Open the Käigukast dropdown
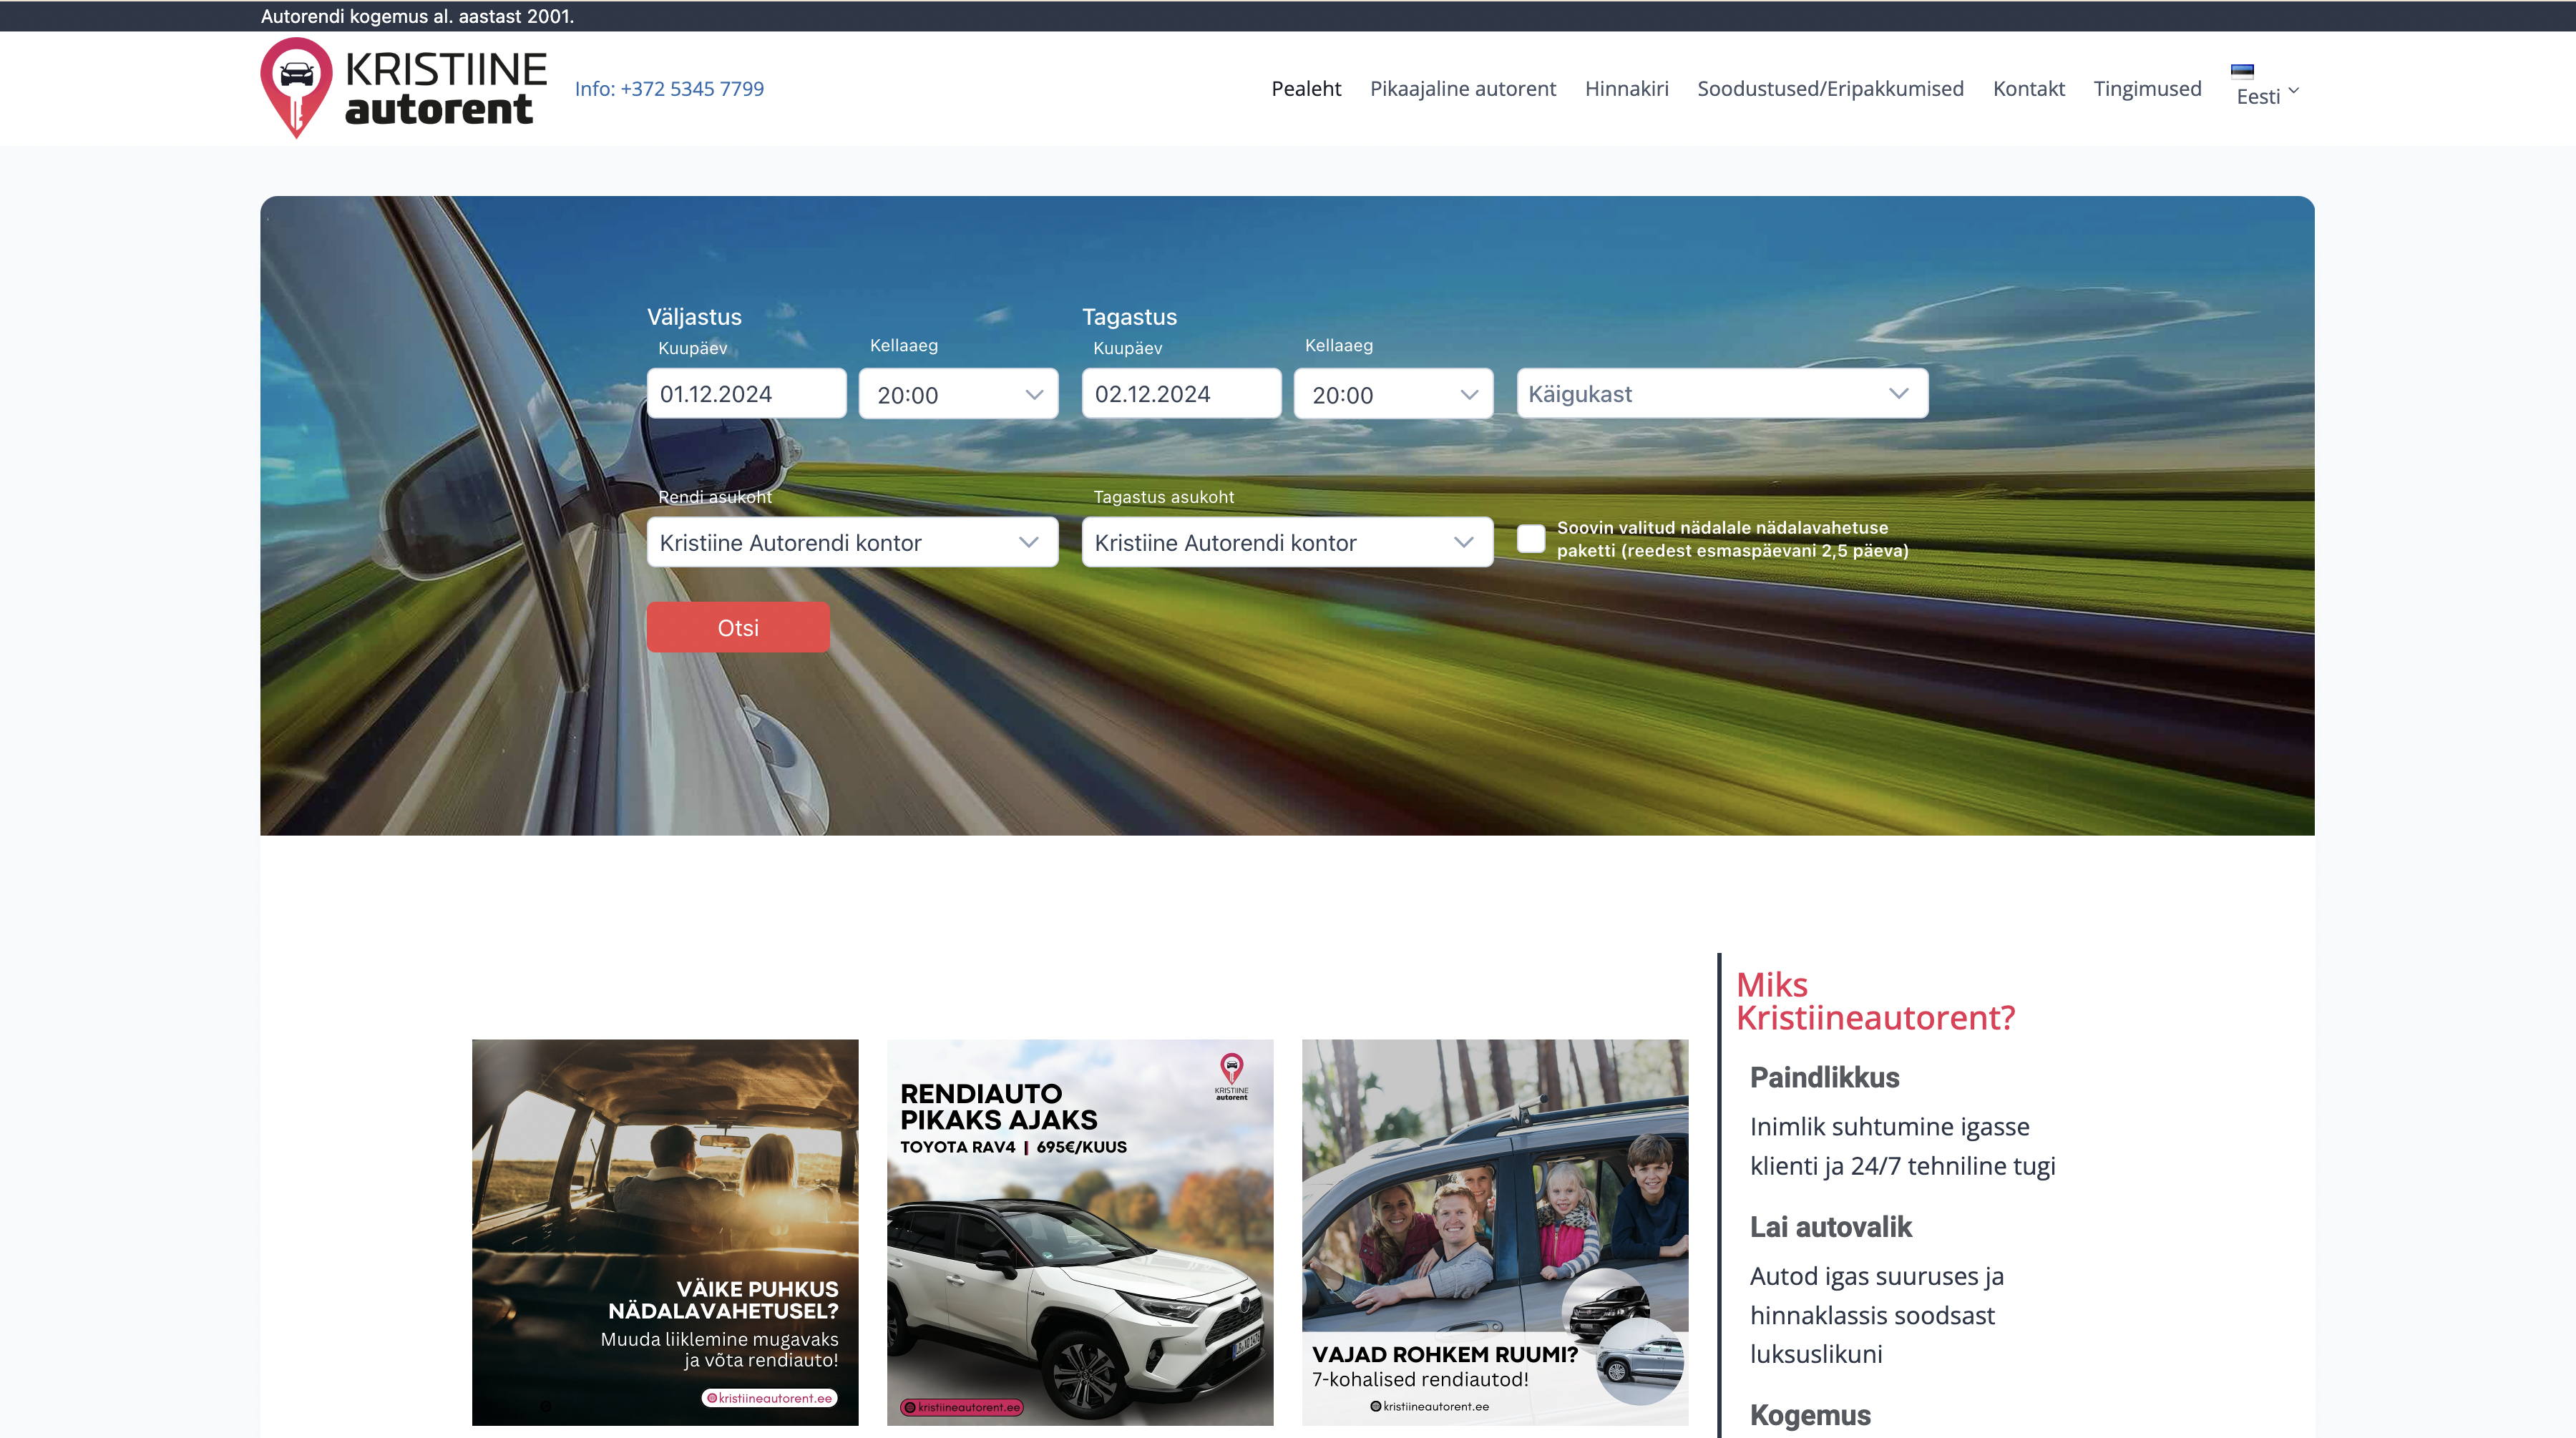The height and width of the screenshot is (1438, 2576). point(1722,393)
